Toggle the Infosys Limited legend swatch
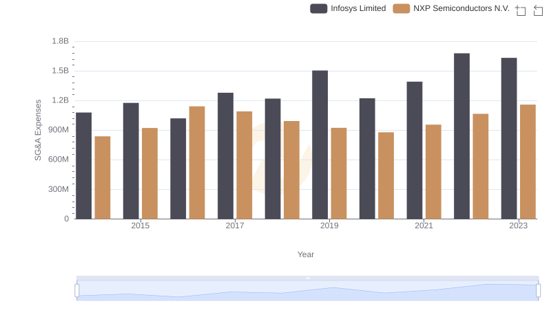 click(x=318, y=9)
